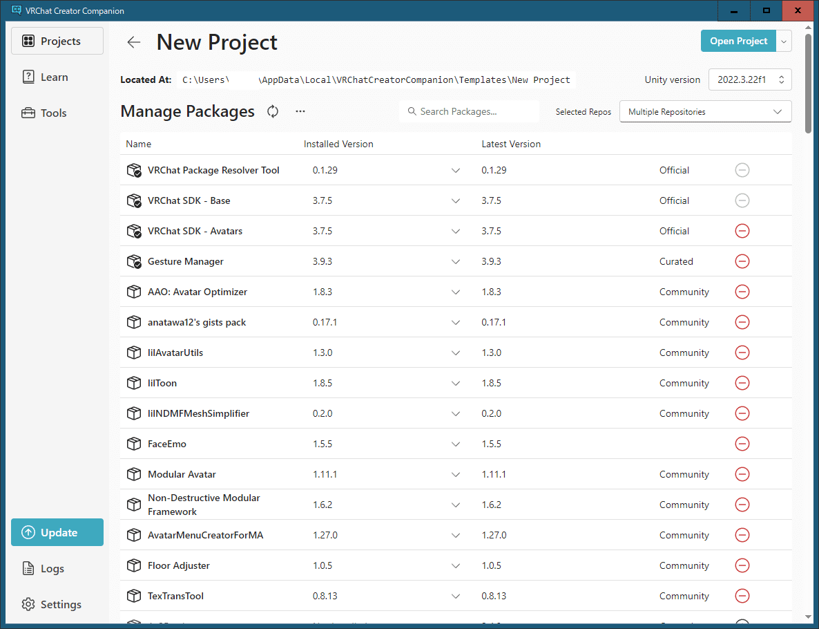Open the three-dot Manage Packages menu
Screen dimensions: 819x629
tap(300, 111)
